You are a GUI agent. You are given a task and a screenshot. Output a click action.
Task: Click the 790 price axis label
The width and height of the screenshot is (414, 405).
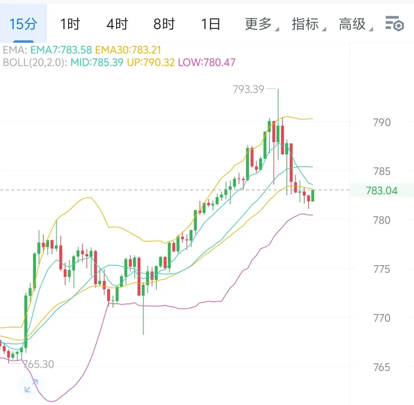pos(382,122)
